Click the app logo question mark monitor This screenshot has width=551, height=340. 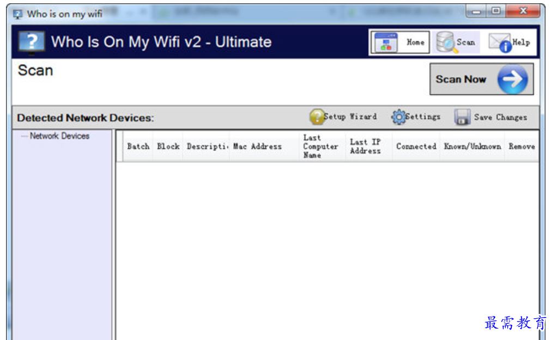tap(32, 42)
